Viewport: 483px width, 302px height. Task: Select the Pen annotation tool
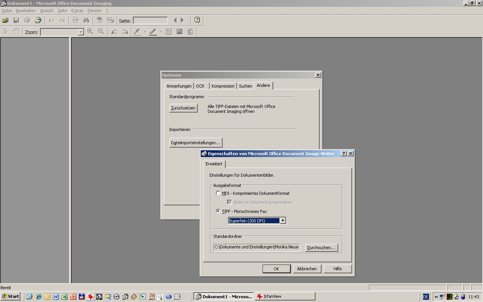pyautogui.click(x=137, y=32)
